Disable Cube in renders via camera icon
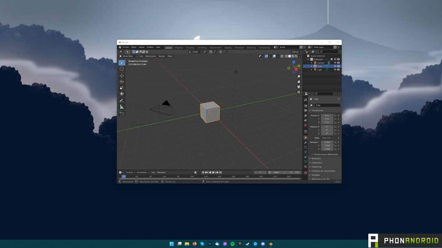This screenshot has width=442, height=248. point(338,66)
